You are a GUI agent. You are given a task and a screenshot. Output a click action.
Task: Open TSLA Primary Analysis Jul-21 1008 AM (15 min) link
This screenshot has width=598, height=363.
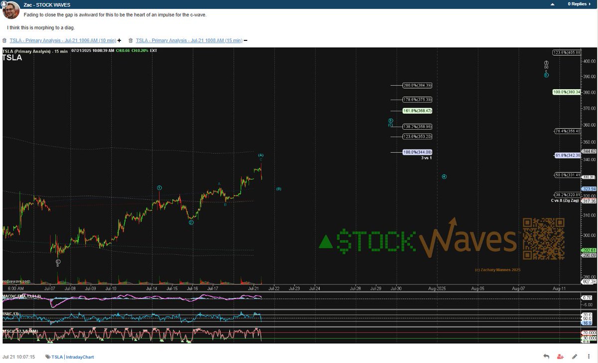(189, 40)
